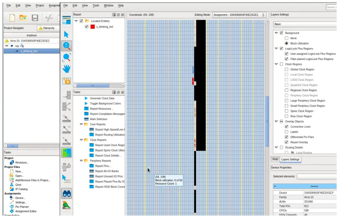
Task: Click the Generate Clock Data play icon
Action: [x=86, y=98]
